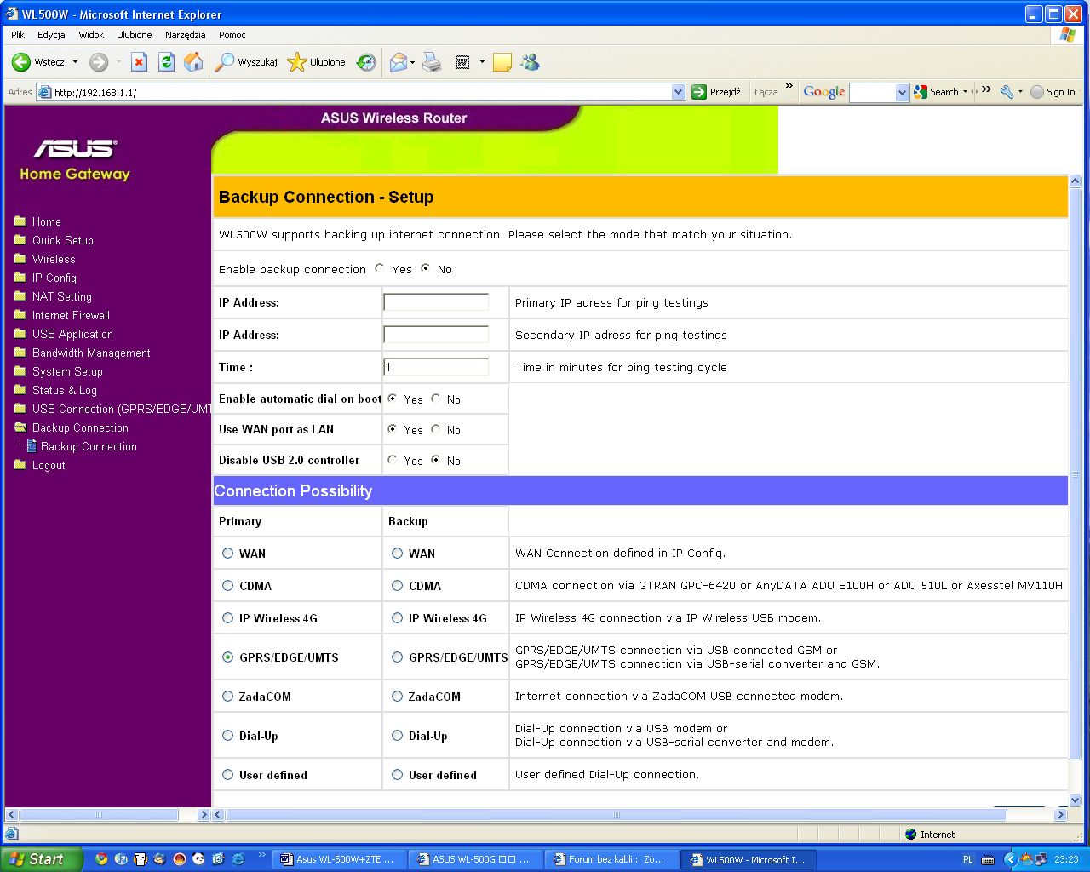
Task: Expand the Mail button dropdown arrow
Action: pos(413,62)
